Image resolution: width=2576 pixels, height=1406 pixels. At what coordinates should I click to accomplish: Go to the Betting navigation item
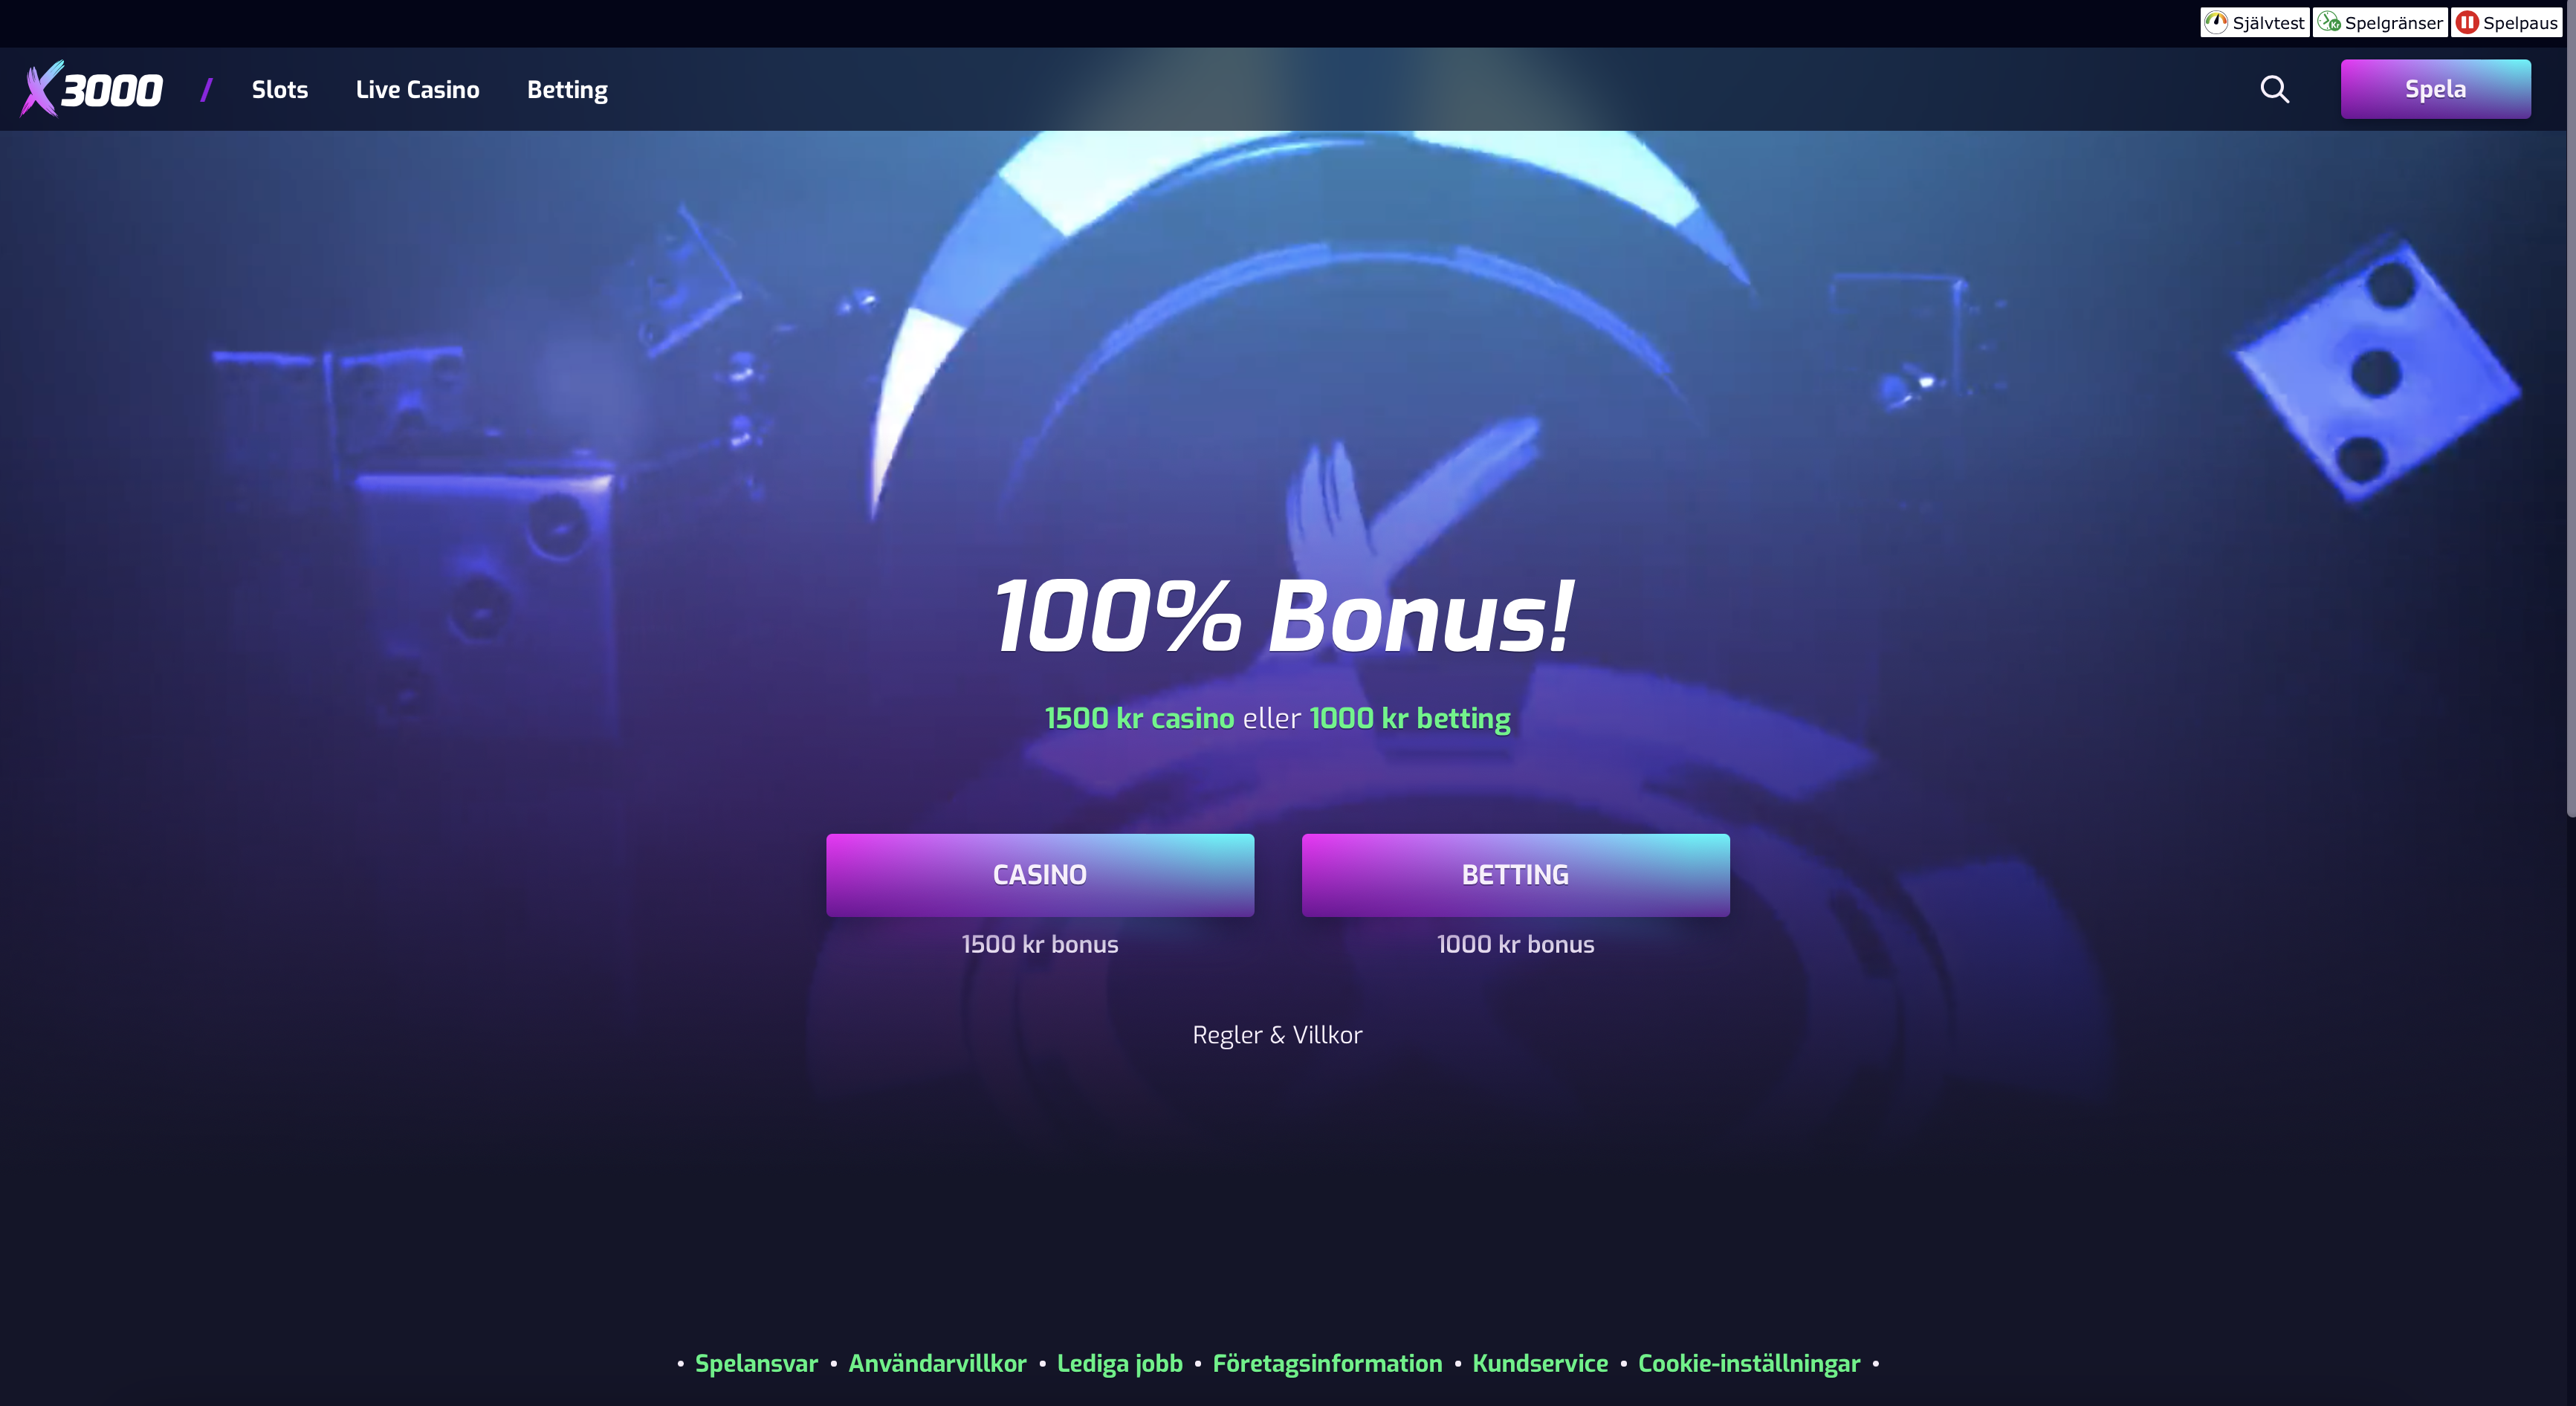[x=567, y=90]
